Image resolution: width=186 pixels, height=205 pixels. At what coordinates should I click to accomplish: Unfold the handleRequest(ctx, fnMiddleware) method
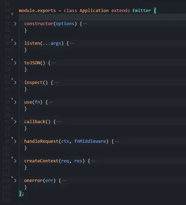click(x=15, y=141)
